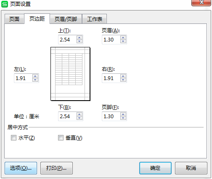Viewport: 212px width, 179px height.
Task: Decrease the 页眉(A) header margin
Action: (x=123, y=42)
